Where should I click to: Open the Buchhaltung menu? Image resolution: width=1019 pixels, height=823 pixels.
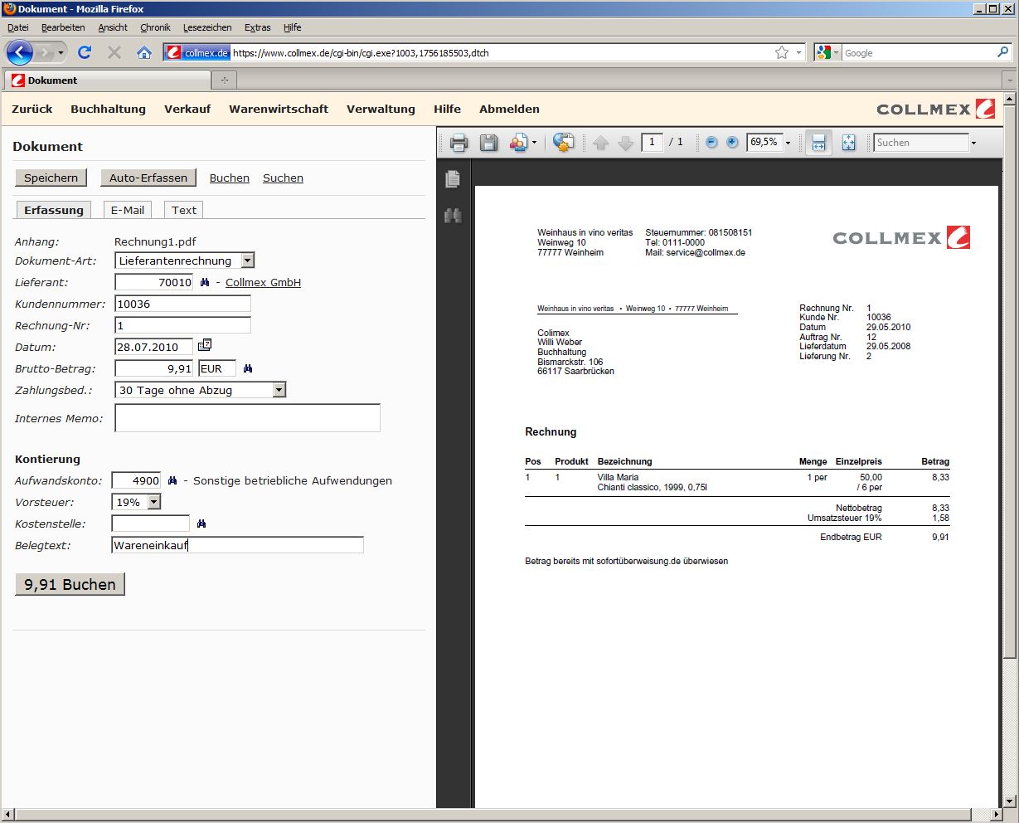(x=108, y=109)
